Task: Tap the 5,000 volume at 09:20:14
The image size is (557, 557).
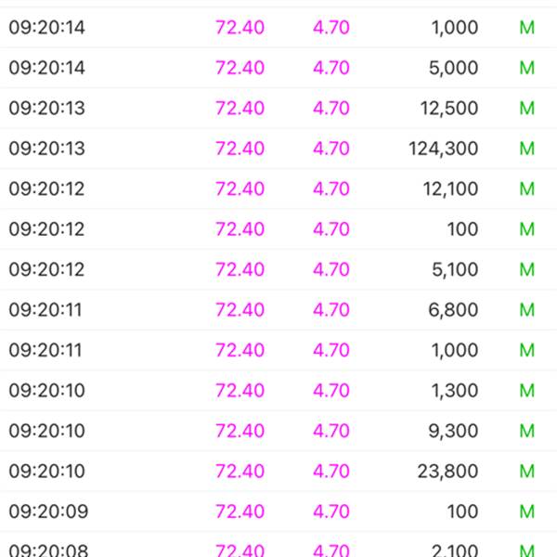Action: [x=453, y=68]
